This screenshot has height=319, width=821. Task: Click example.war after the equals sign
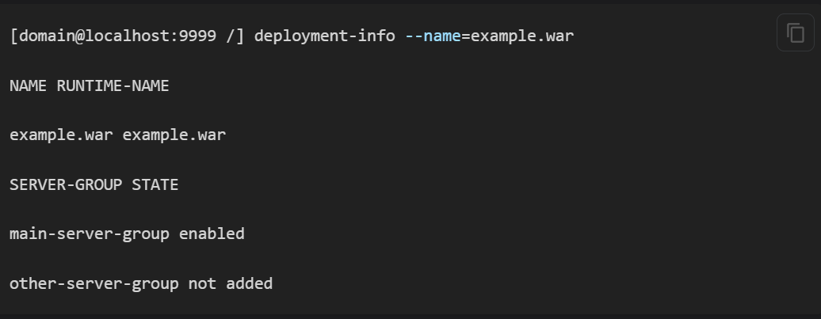(x=521, y=37)
